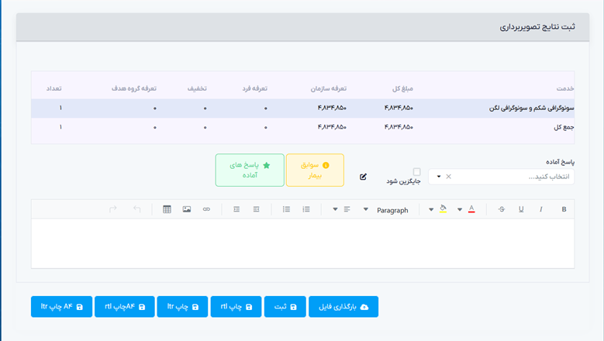Click the A4 چاپ rtl button

click(124, 307)
